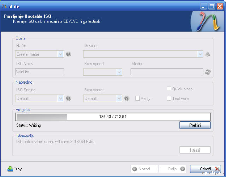Click the nLite logo in the header
The image size is (226, 177).
click(x=208, y=21)
